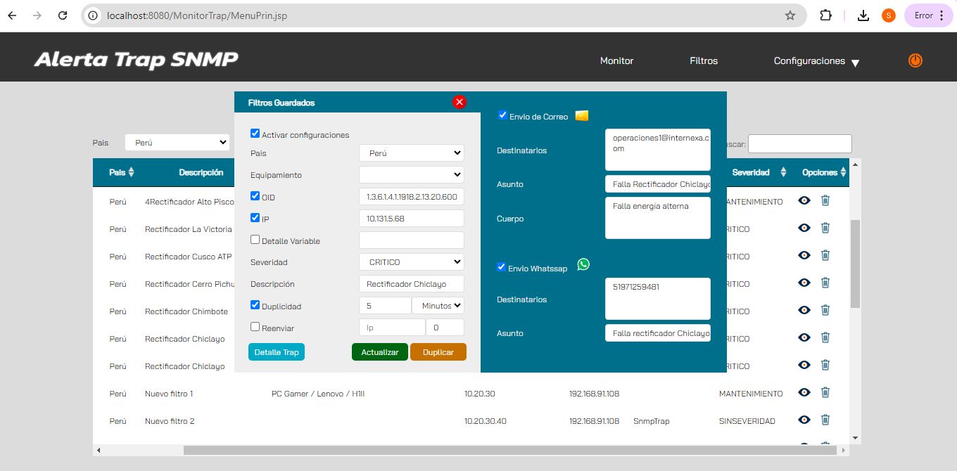Click WhatsApp Destinatarios field with 51971259481
The height and width of the screenshot is (471, 957).
click(x=658, y=299)
